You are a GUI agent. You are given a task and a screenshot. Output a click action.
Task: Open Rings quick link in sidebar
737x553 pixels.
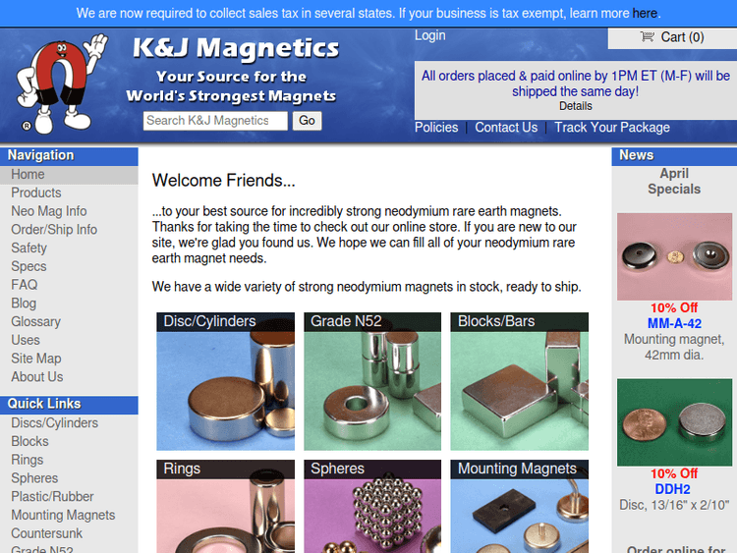69,460
